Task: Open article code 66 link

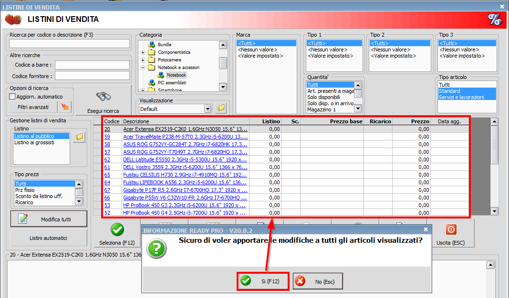Action: 107,198
